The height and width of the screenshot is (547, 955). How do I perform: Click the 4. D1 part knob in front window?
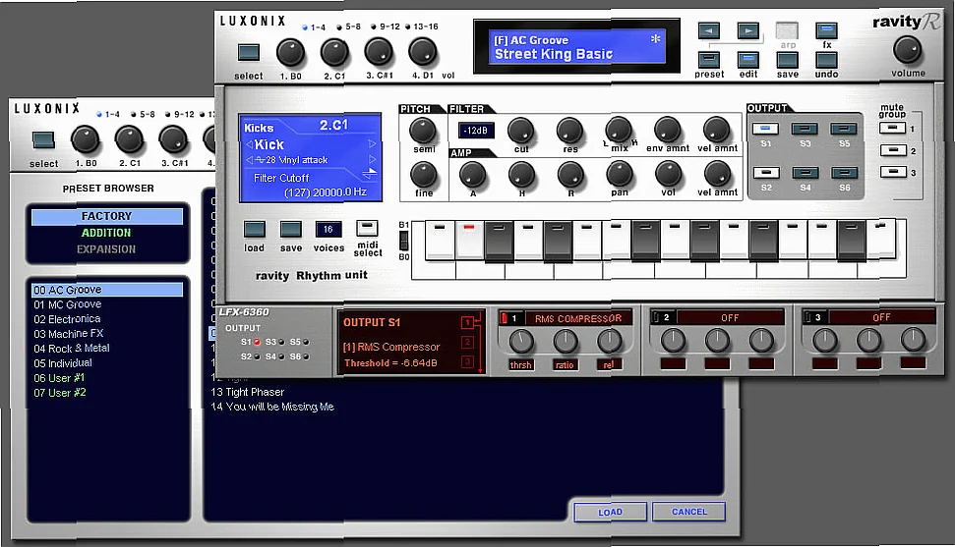pyautogui.click(x=422, y=52)
